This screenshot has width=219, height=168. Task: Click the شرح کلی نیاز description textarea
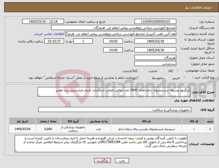(x=114, y=92)
